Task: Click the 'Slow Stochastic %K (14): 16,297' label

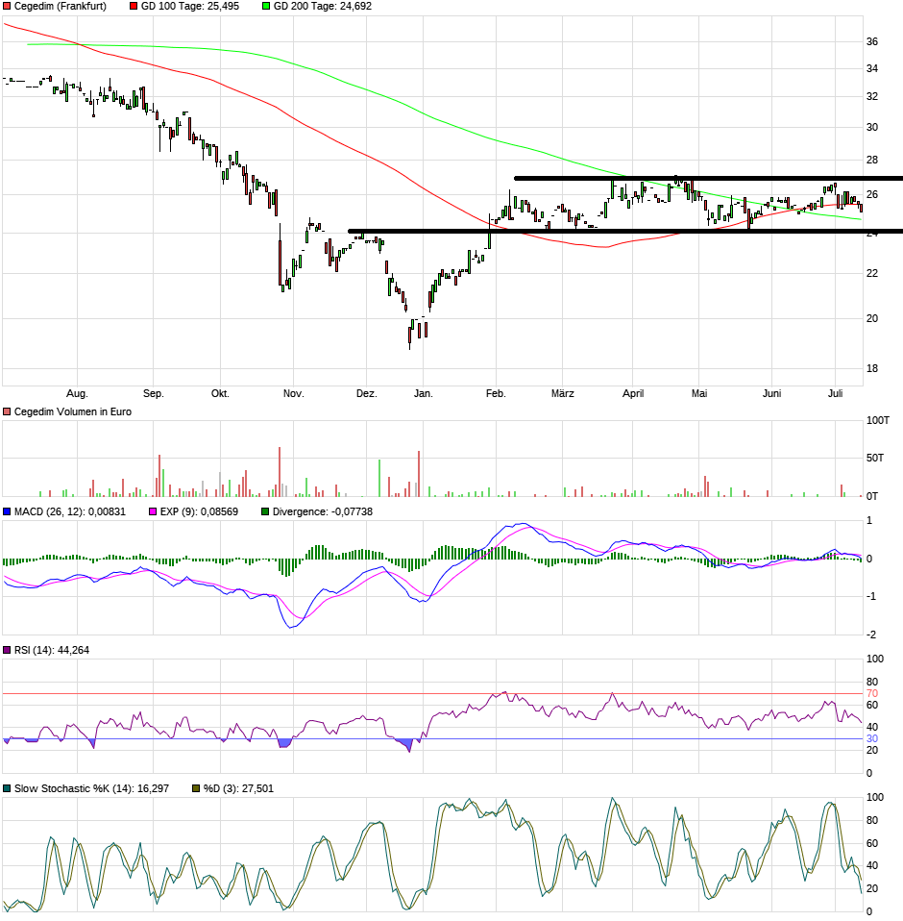Action: click(91, 788)
